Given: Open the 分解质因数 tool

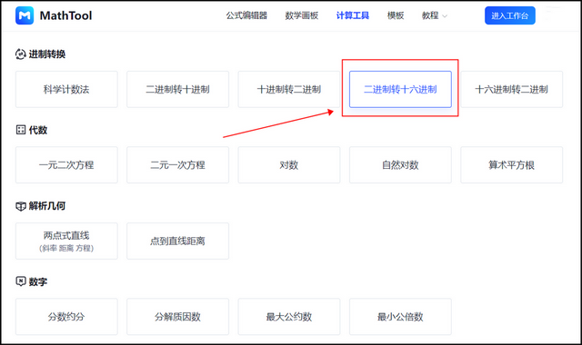Looking at the screenshot, I should click(178, 317).
